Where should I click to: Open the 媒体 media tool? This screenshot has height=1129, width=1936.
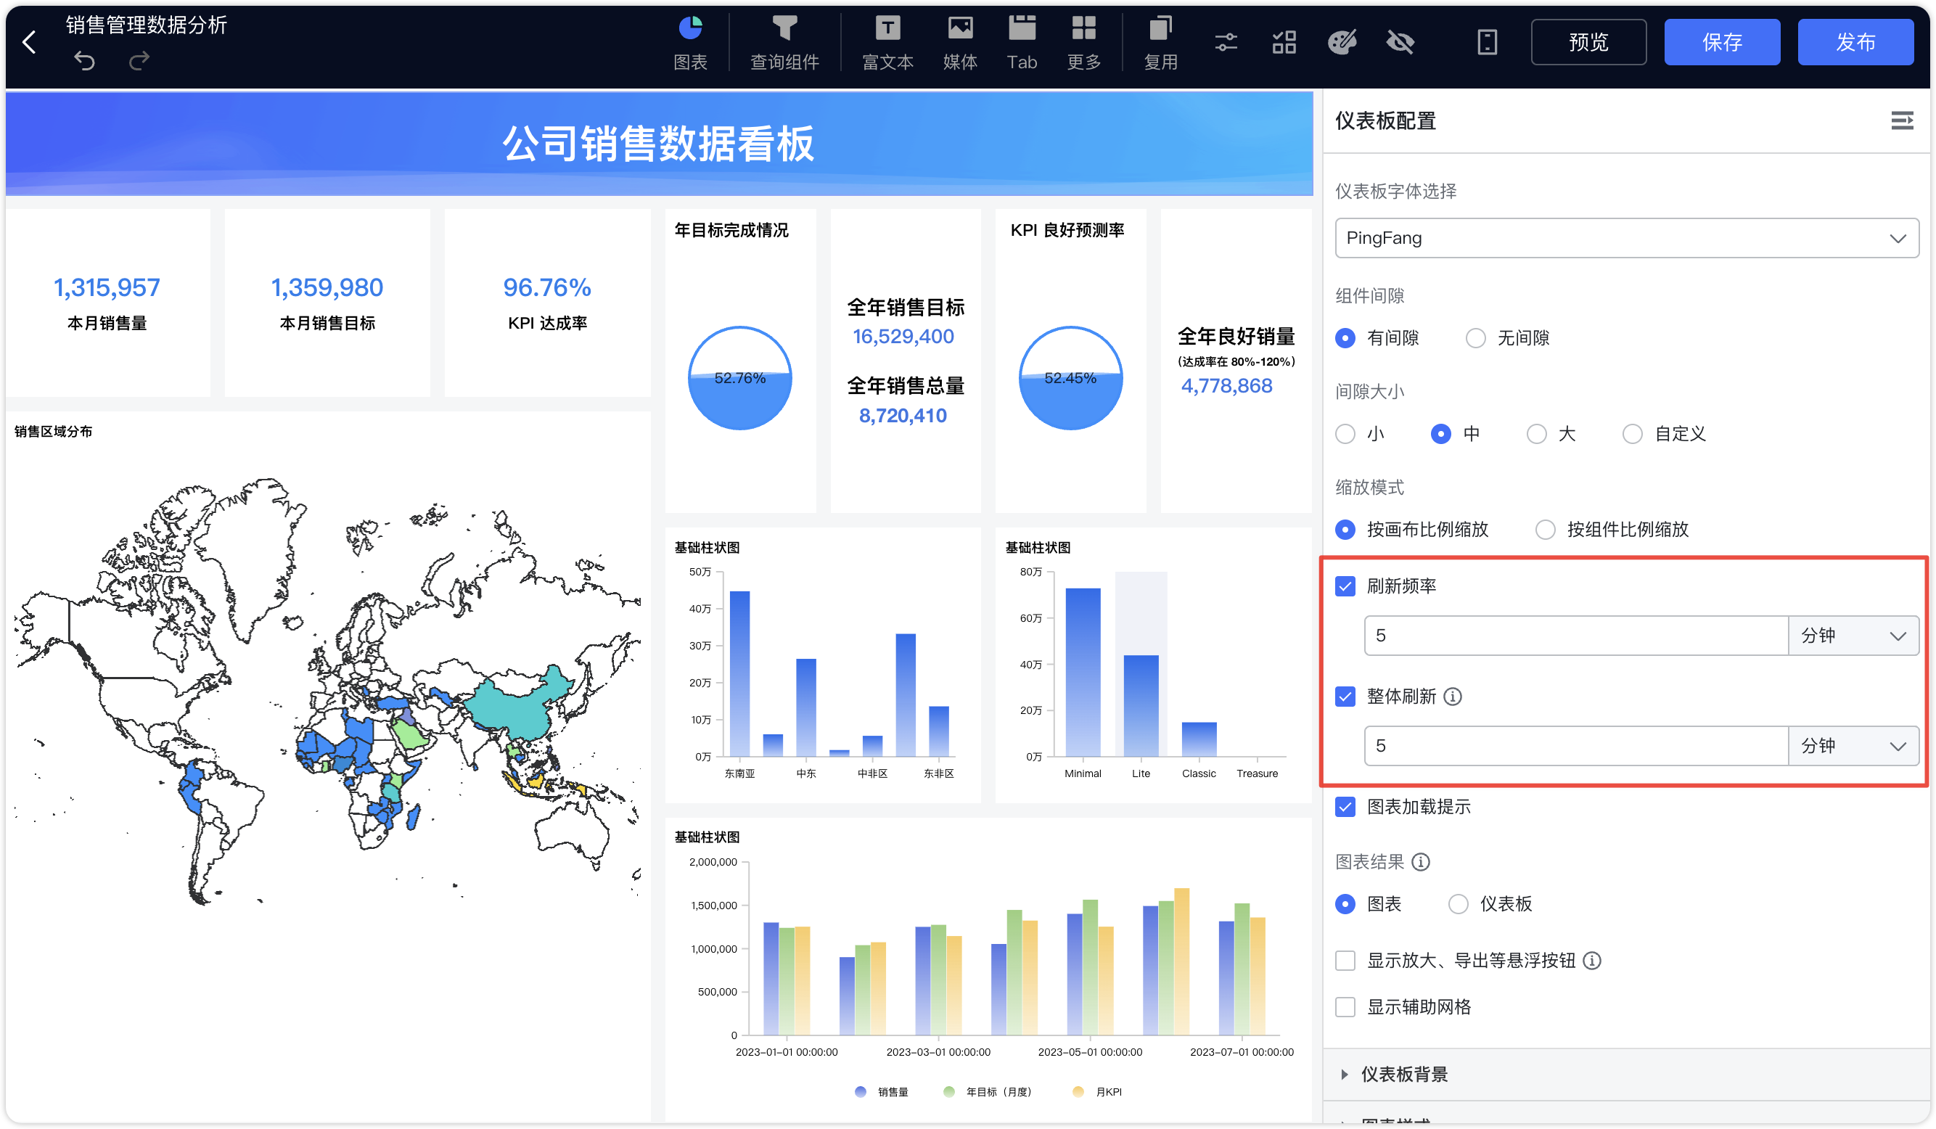point(959,42)
